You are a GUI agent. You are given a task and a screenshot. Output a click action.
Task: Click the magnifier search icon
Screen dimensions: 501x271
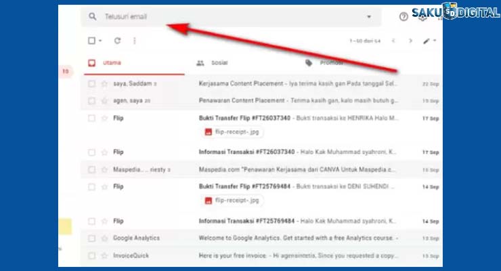[x=92, y=16]
